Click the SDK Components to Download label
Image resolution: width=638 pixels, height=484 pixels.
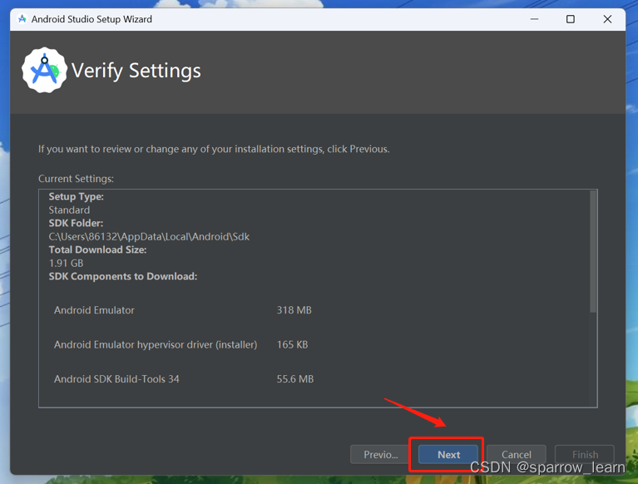coord(123,276)
